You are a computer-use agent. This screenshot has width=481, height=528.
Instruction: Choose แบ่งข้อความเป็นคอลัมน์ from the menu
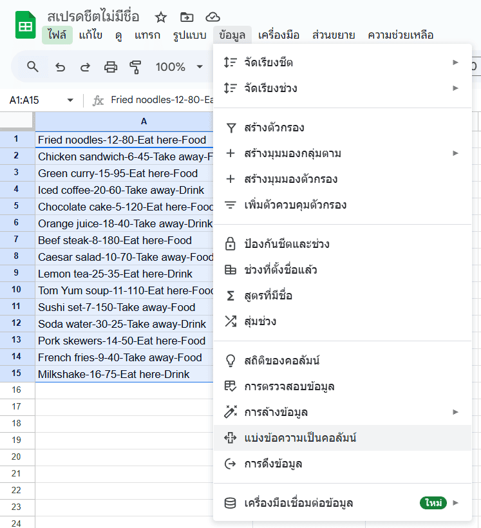click(x=300, y=438)
